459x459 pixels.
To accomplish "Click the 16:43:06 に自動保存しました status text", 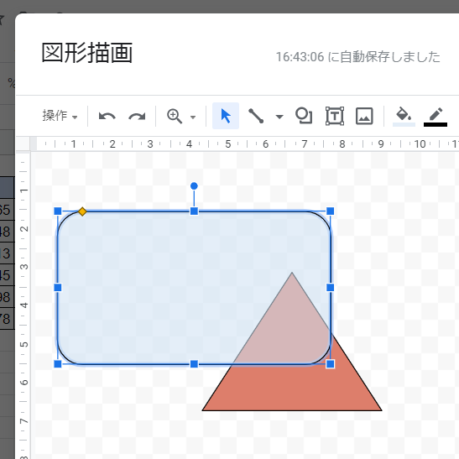I will click(x=358, y=57).
